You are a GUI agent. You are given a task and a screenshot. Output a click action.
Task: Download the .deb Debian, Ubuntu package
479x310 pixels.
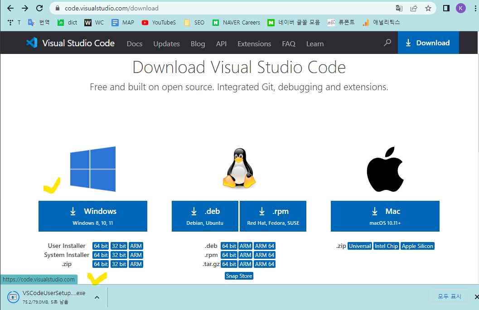[205, 216]
